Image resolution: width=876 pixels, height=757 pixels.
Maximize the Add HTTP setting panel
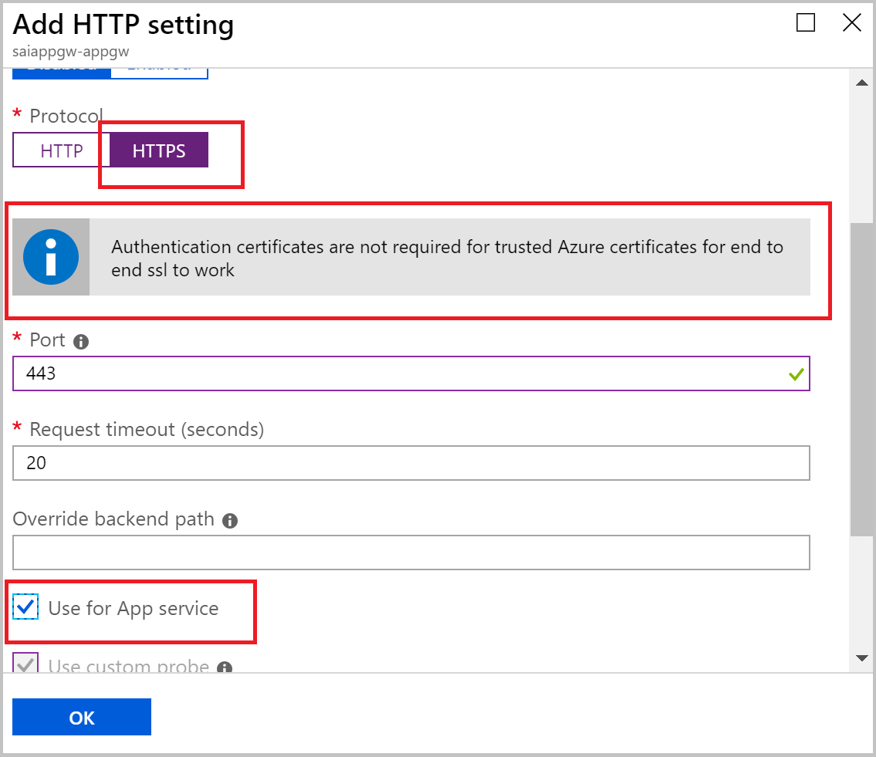point(805,23)
